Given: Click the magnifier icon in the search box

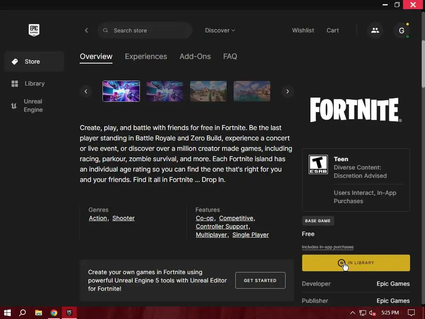Looking at the screenshot, I should [x=105, y=30].
